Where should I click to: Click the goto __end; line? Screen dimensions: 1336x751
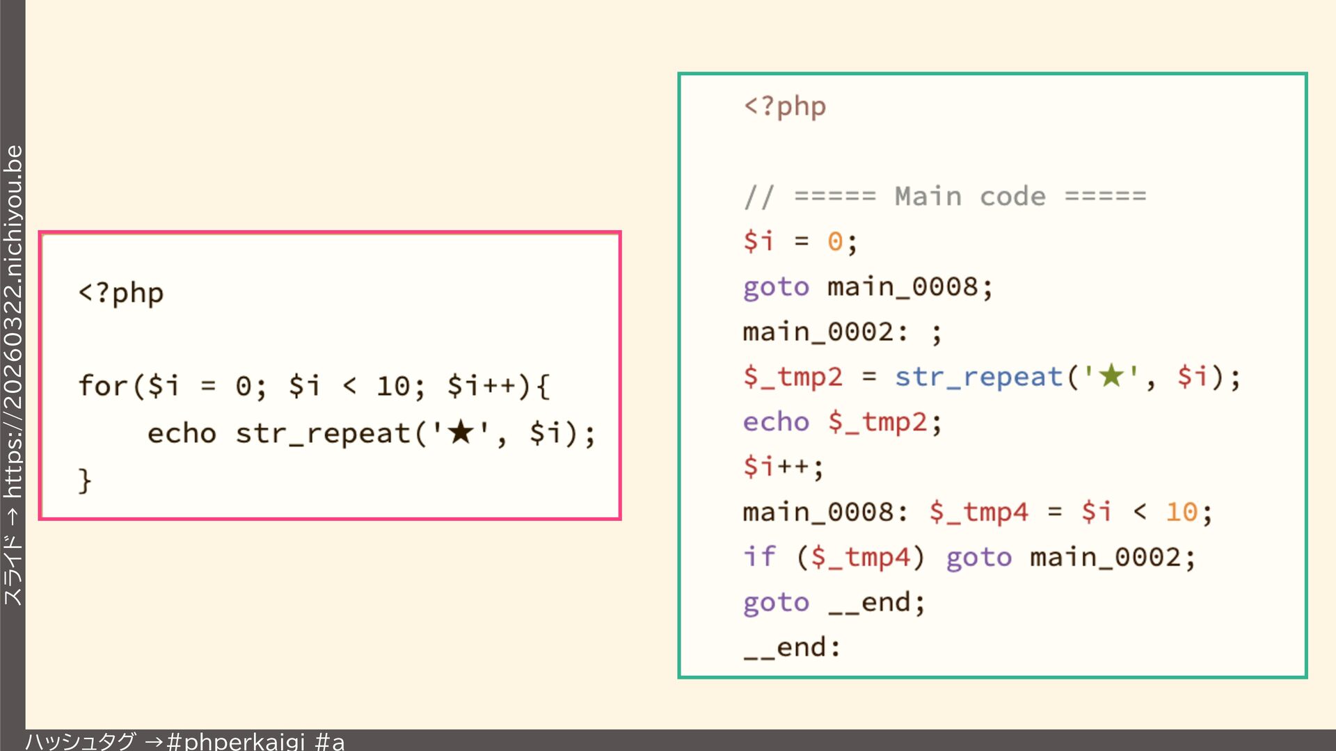pos(834,602)
